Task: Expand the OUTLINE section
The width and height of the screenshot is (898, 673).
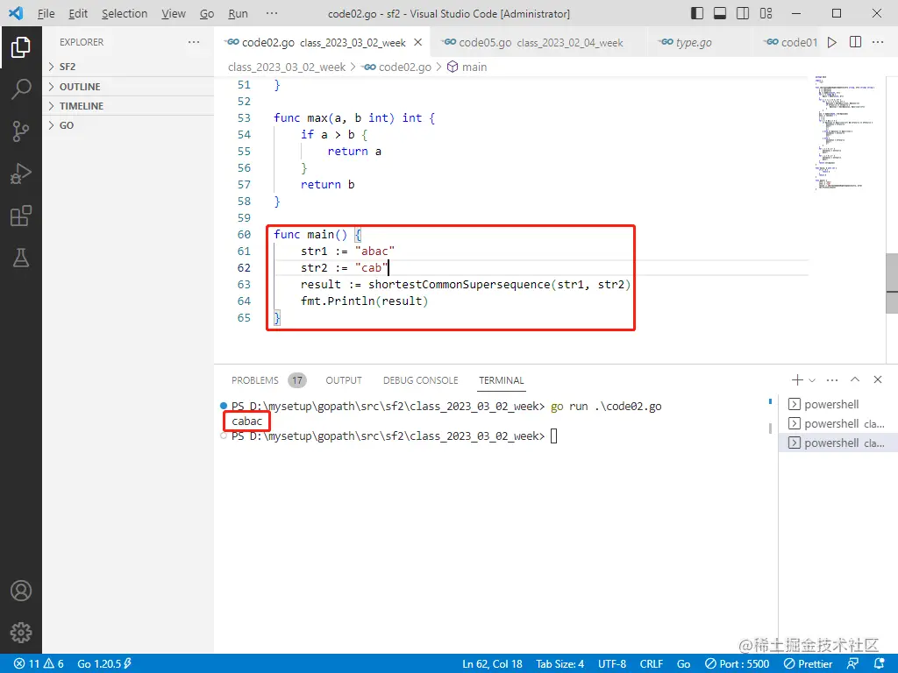Action: click(128, 87)
